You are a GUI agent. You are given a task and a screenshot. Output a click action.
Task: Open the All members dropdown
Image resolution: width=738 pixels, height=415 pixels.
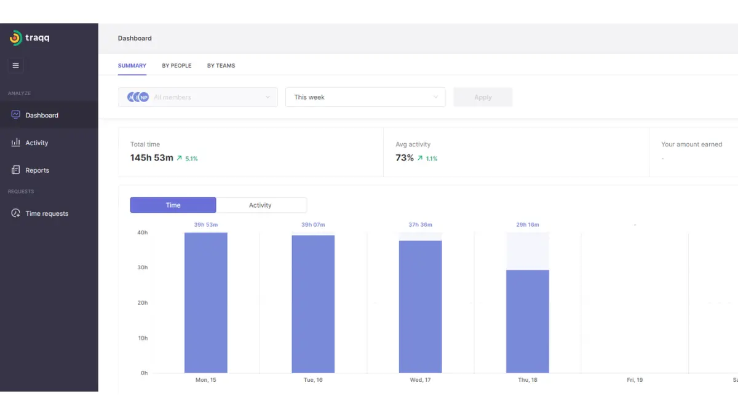pos(197,97)
